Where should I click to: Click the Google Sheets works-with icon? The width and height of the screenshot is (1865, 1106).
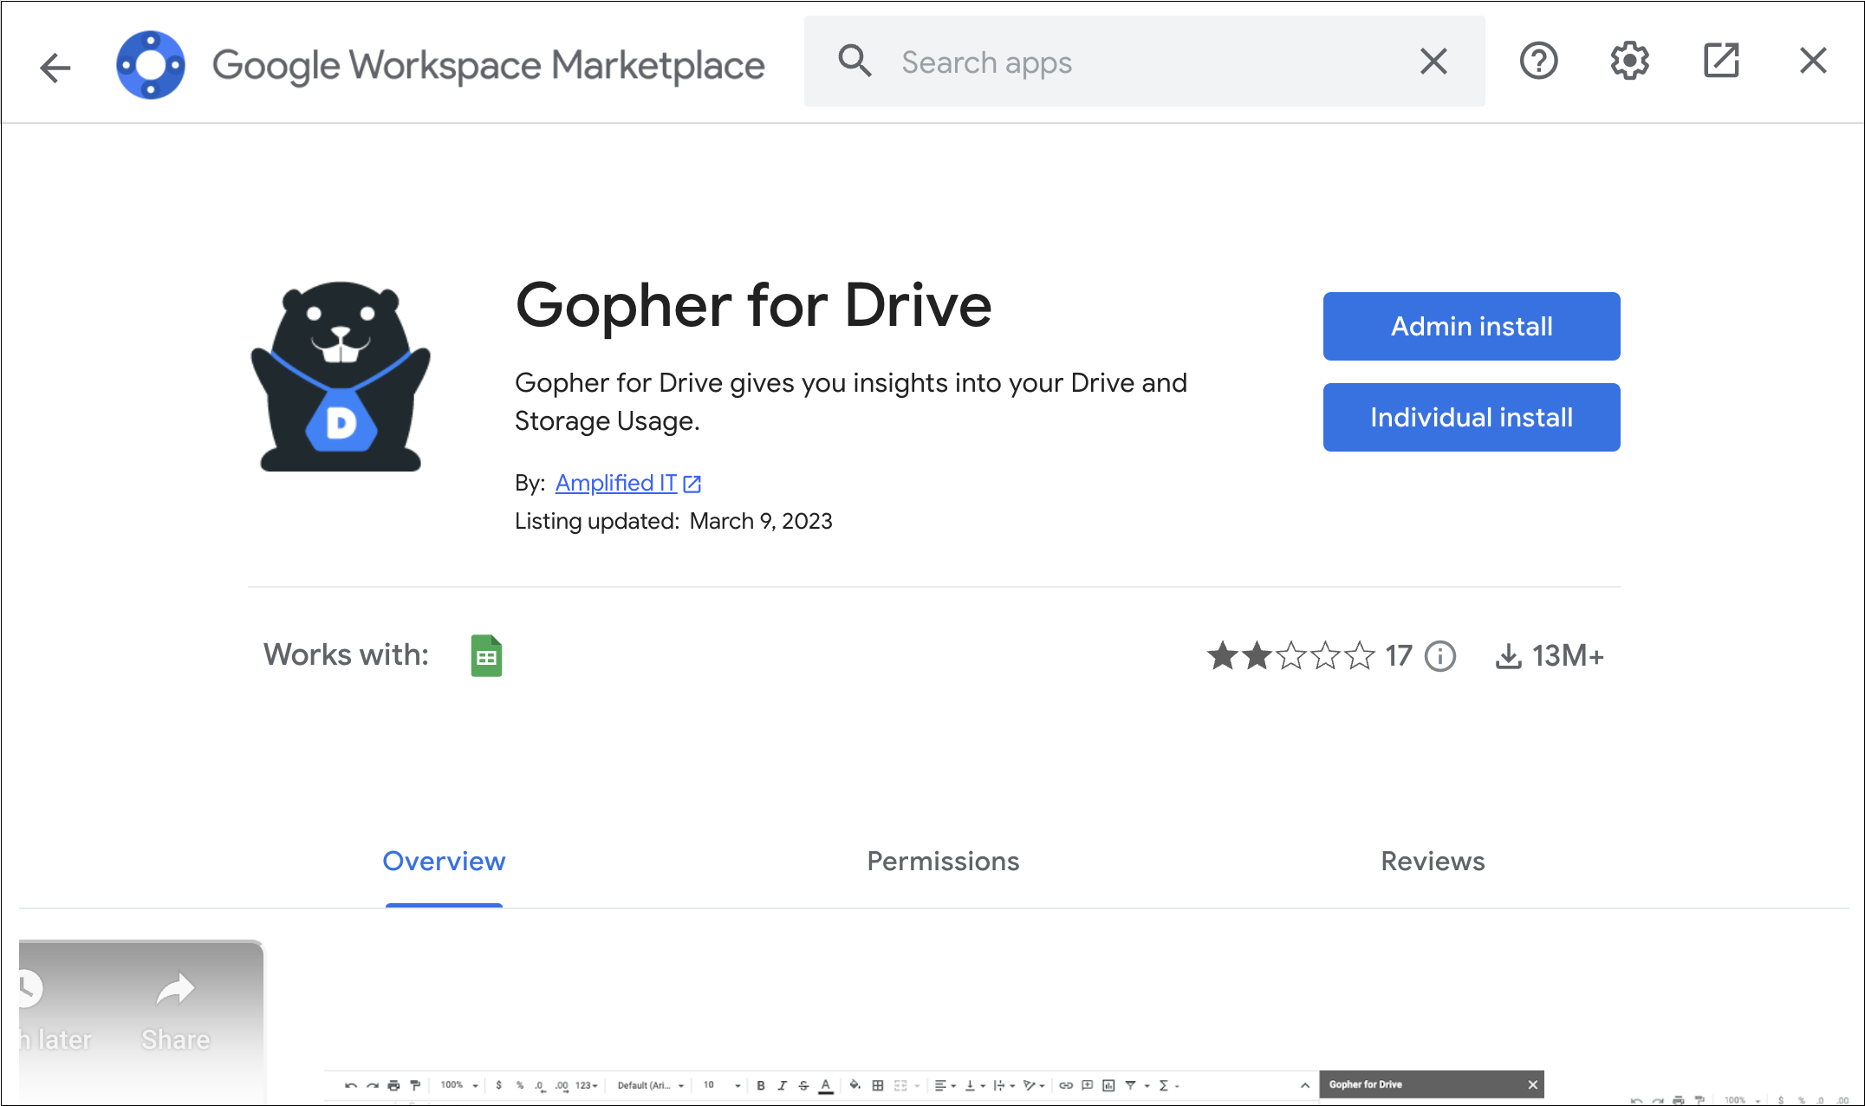pyautogui.click(x=487, y=655)
